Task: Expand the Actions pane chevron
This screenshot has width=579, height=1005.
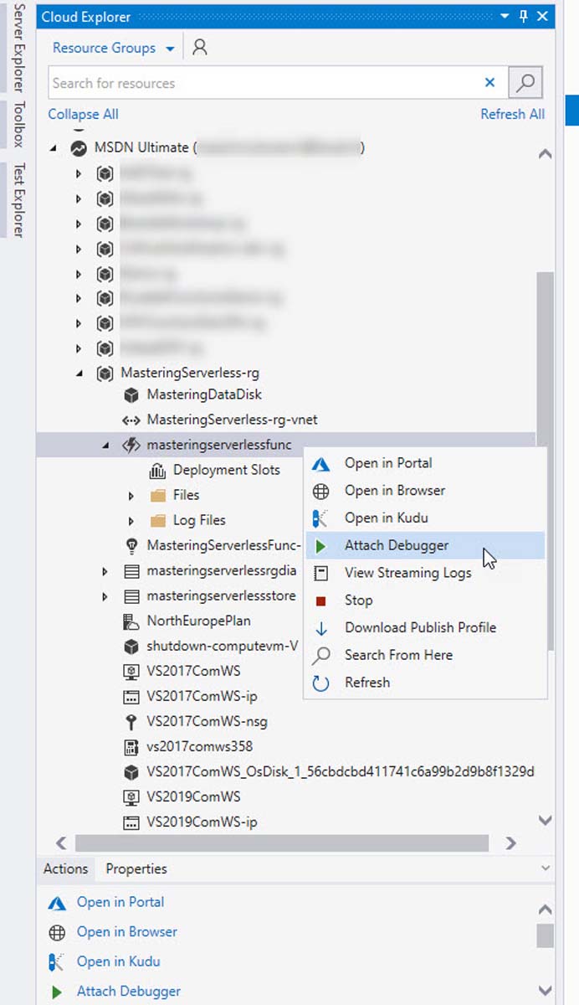Action: [546, 868]
